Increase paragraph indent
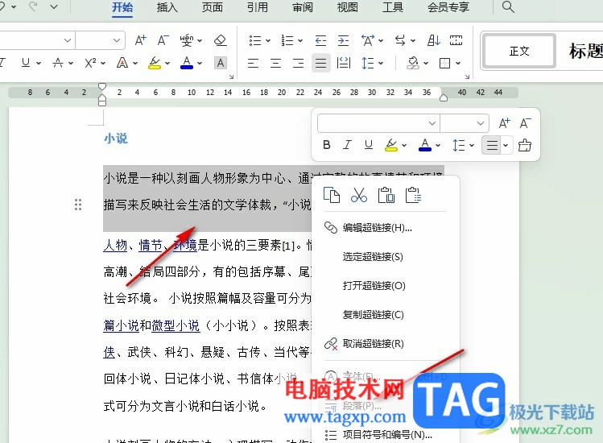603x443 pixels. [x=343, y=40]
